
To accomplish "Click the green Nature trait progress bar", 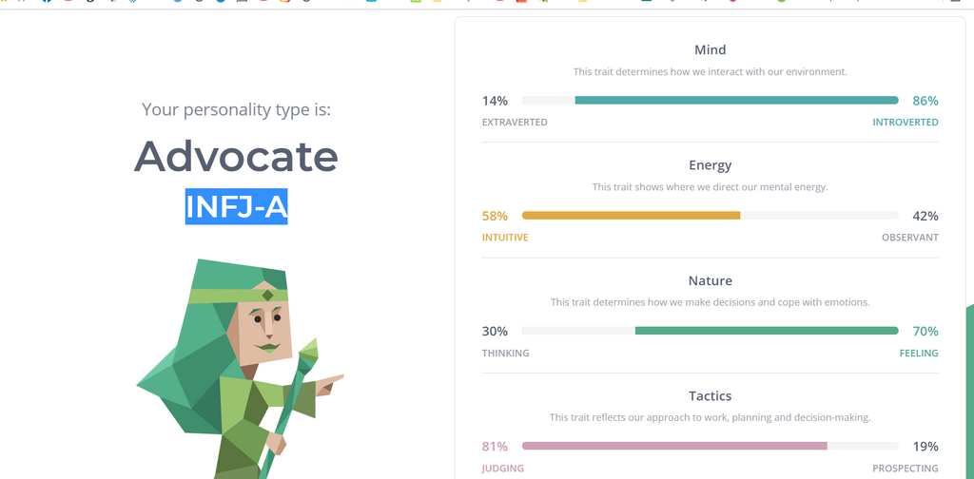I will (710, 331).
